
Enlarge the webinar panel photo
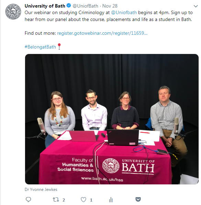tap(112, 119)
